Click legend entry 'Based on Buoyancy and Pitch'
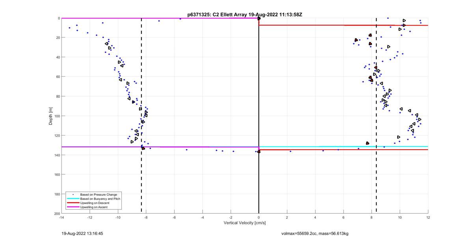 point(100,199)
